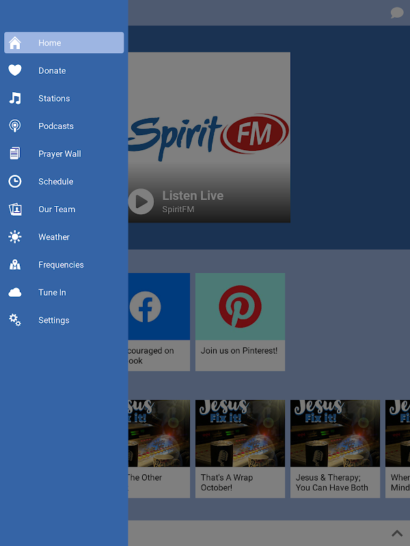Play the Listen Live stream
Image resolution: width=410 pixels, height=546 pixels.
(141, 201)
